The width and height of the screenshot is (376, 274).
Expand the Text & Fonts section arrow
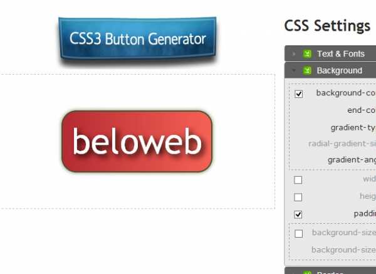point(293,54)
